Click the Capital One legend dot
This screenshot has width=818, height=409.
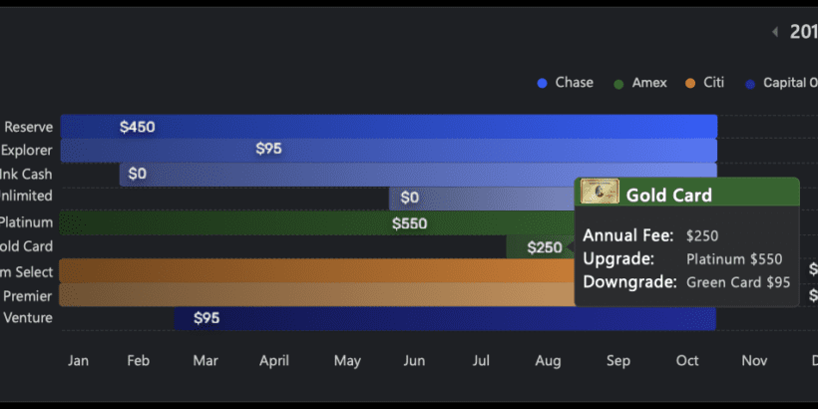pos(750,84)
